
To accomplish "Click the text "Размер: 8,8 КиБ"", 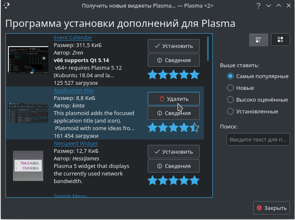I will [x=75, y=98].
